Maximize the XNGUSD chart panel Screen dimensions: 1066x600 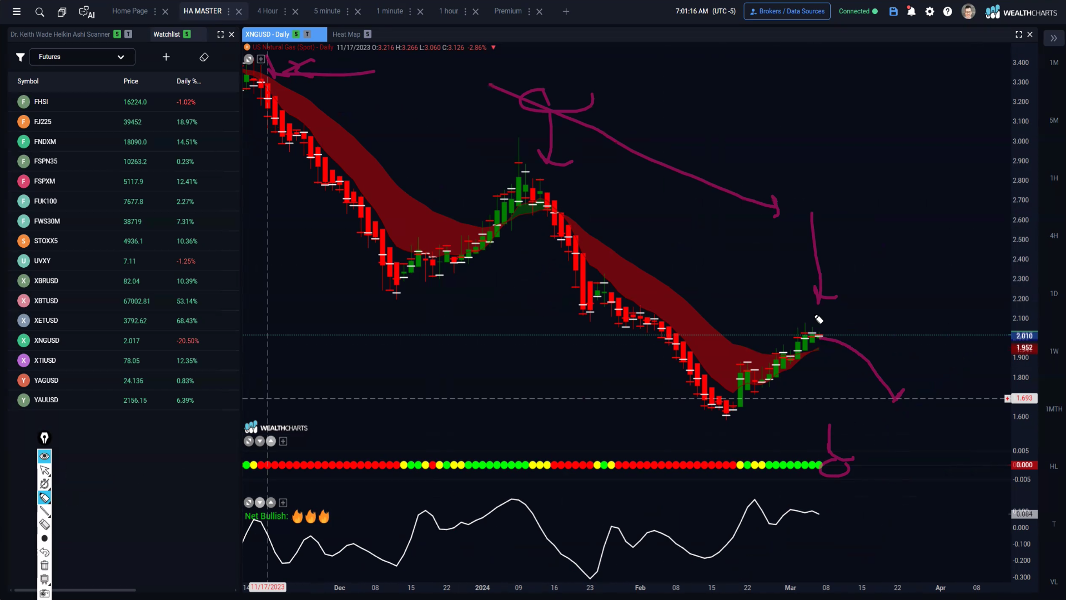tap(1019, 34)
